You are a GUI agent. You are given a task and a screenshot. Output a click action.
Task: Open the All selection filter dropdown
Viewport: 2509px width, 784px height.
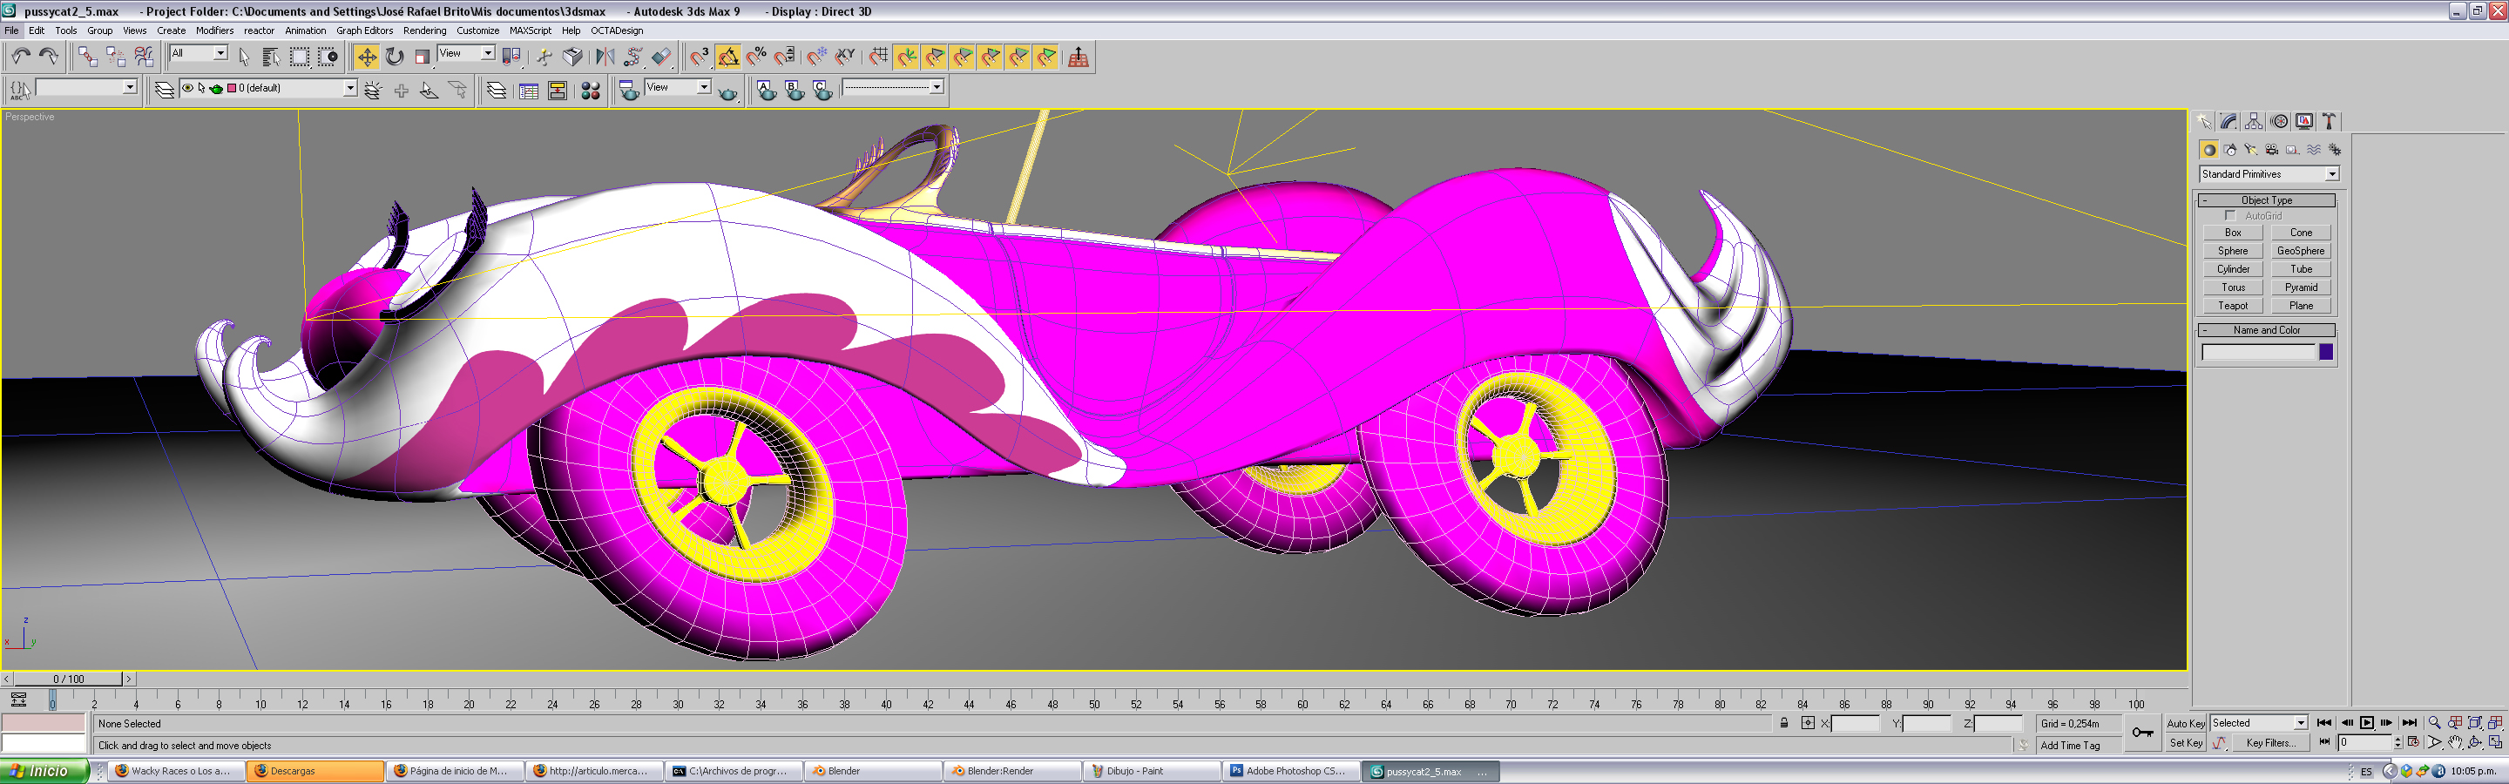[x=199, y=53]
